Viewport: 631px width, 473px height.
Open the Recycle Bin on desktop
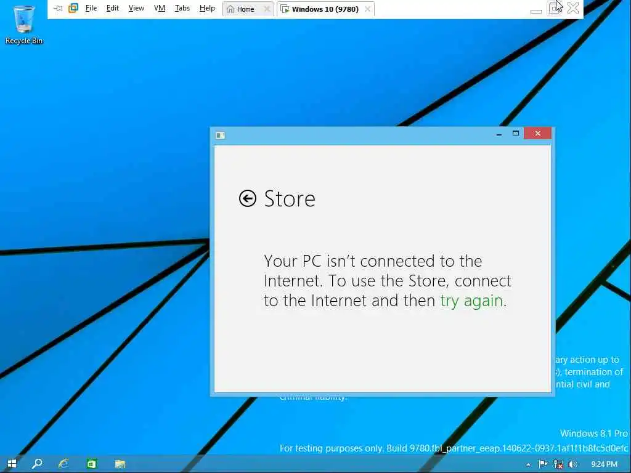click(x=24, y=25)
